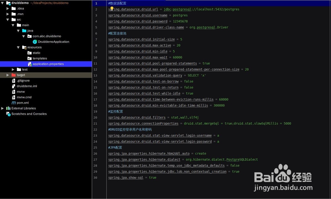Click the min-evictable-idle-time-millis value 300000
This screenshot has width=331, height=199.
[219, 105]
